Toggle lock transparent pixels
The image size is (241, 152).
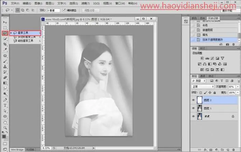click(x=201, y=93)
